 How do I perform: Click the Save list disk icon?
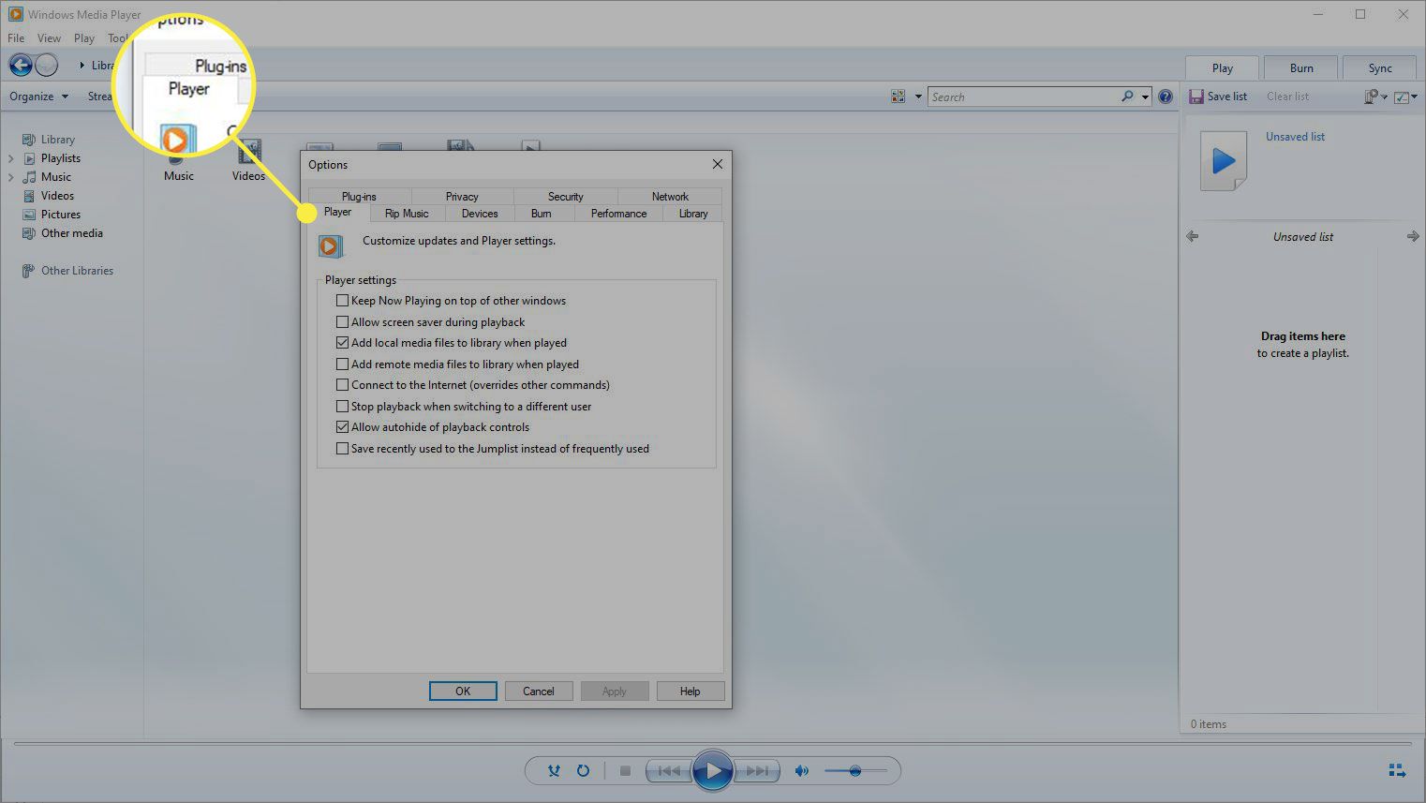(x=1196, y=97)
